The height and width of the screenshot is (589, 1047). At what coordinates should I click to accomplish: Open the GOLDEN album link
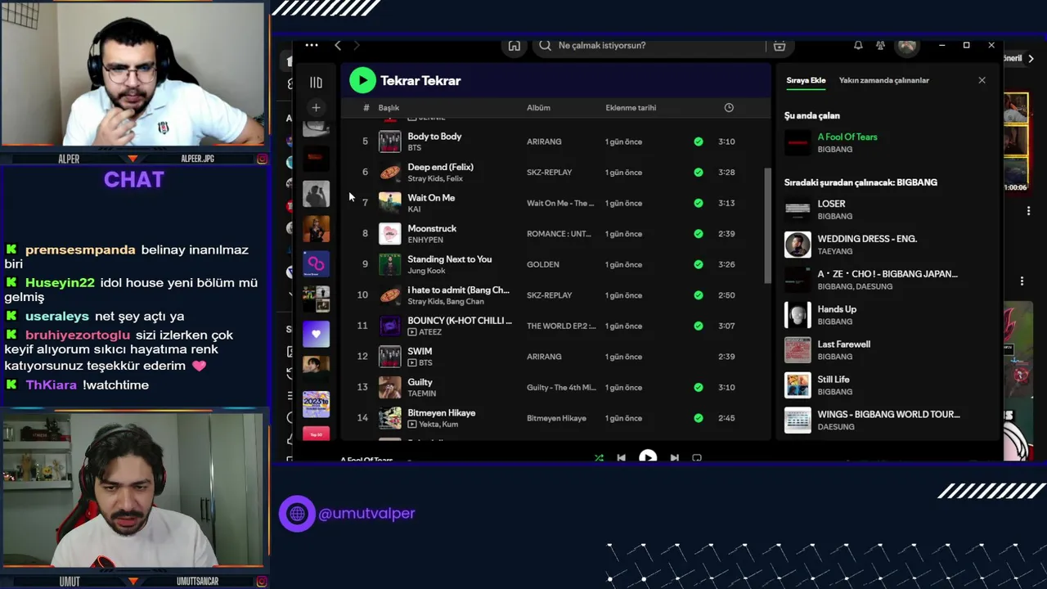coord(543,264)
